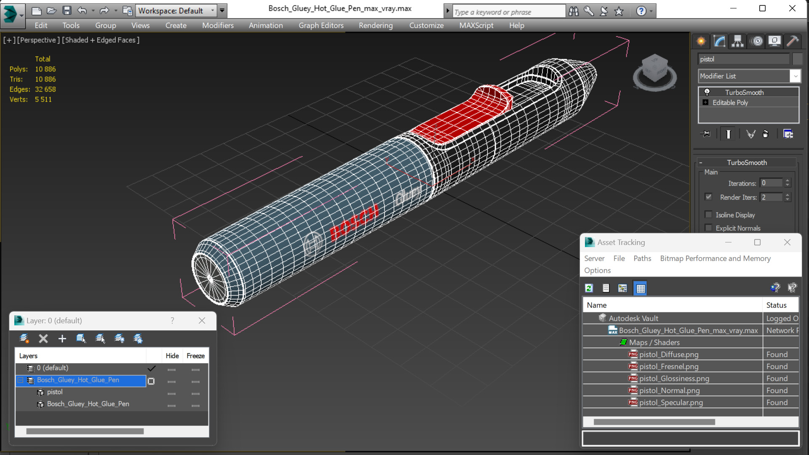Viewport: 809px width, 455px height.
Task: Open the Hierarchy command panel
Action: coord(737,41)
